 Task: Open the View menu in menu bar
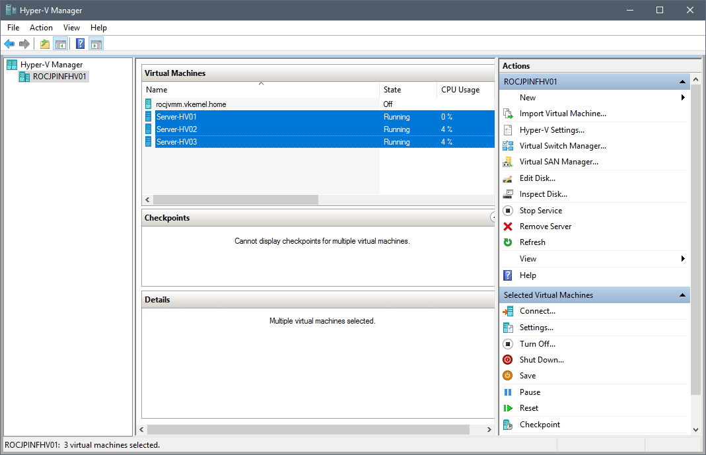(71, 28)
